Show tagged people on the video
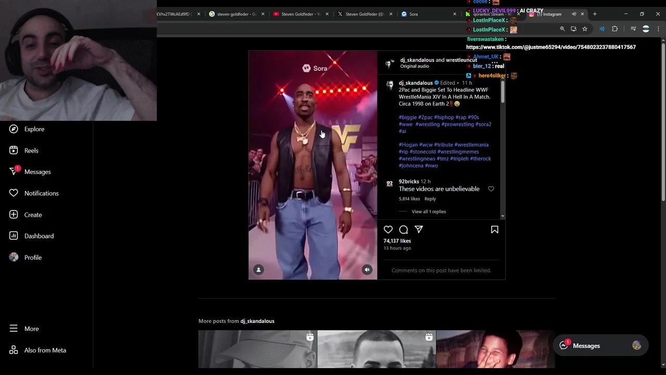 point(259,270)
